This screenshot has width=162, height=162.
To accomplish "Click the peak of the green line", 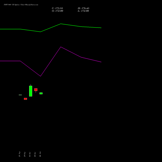I will [61, 24].
